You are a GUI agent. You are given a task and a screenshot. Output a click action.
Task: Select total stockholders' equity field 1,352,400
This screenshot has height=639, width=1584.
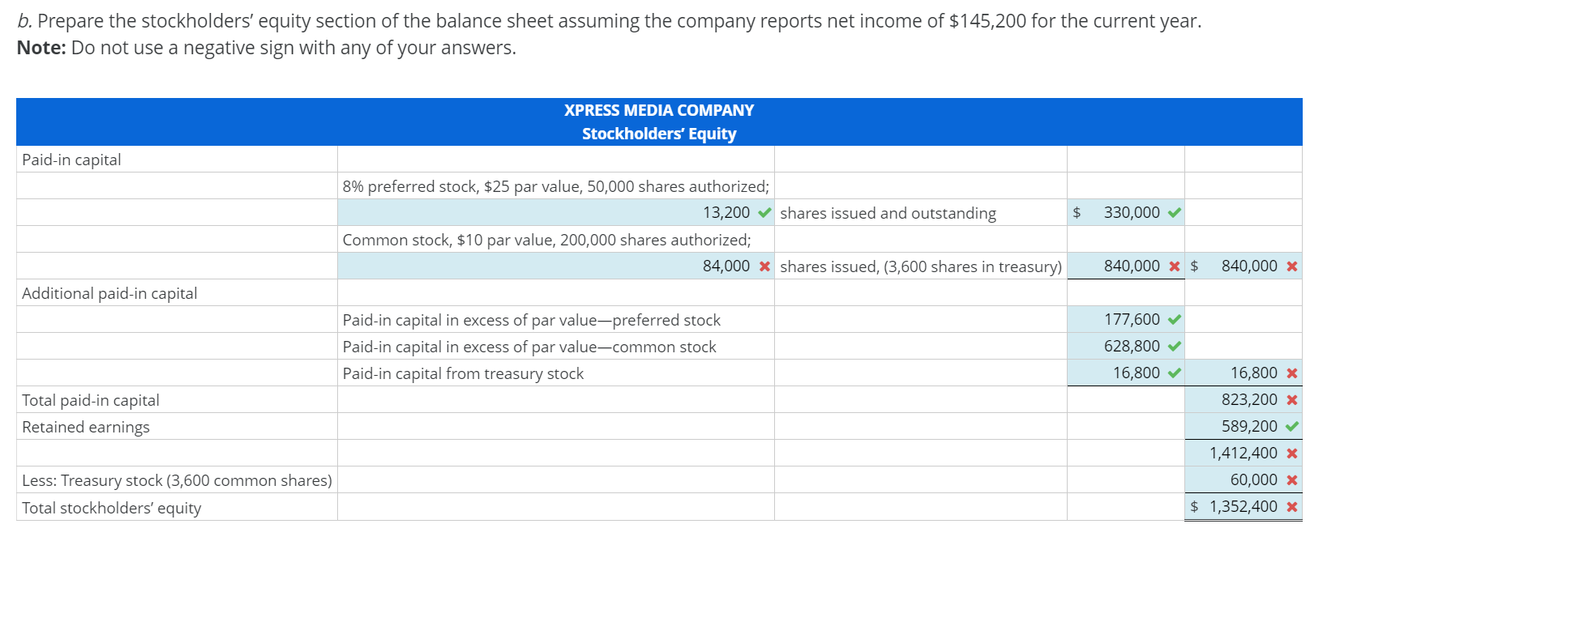pyautogui.click(x=1243, y=506)
